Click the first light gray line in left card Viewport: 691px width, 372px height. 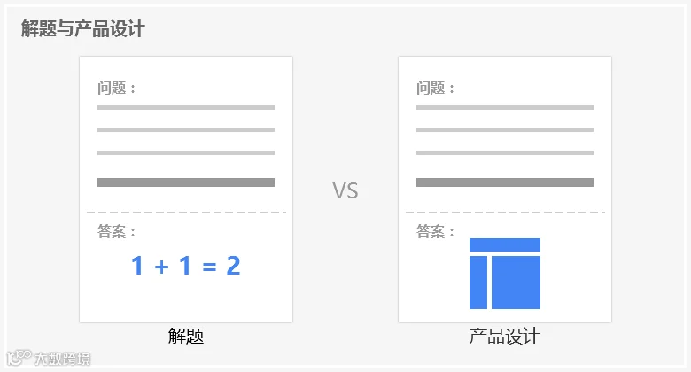click(x=186, y=107)
